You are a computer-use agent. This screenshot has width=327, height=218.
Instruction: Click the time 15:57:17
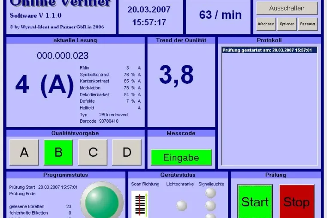tap(149, 22)
